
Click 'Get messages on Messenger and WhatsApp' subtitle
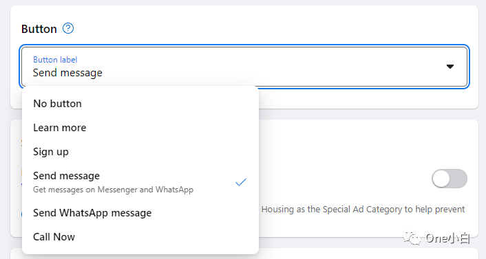113,190
